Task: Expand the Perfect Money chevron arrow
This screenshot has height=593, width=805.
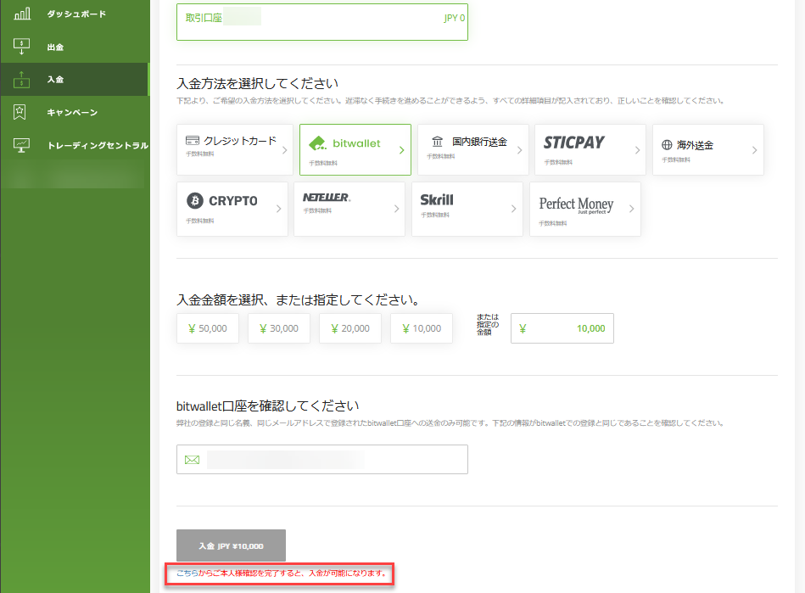Action: click(x=631, y=210)
